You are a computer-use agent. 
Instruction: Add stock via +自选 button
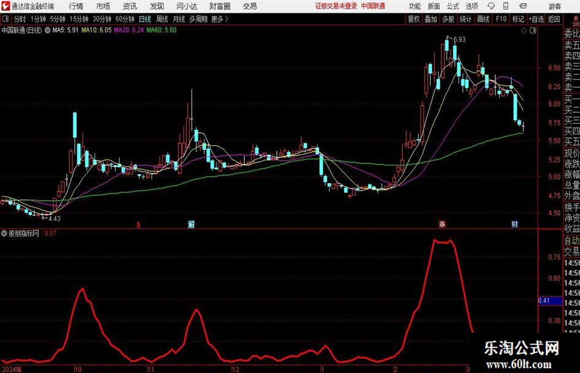click(536, 19)
